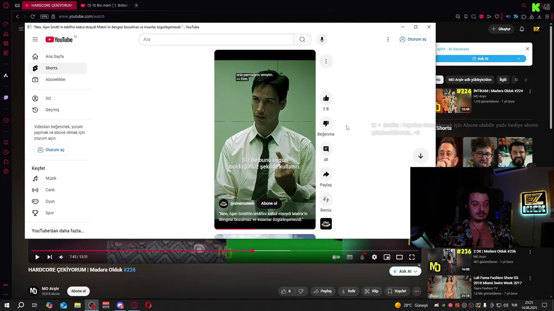554x311 pixels.
Task: Mute the background player volume
Action: (x=61, y=257)
